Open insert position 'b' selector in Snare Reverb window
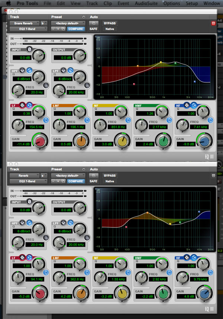 (43, 23)
